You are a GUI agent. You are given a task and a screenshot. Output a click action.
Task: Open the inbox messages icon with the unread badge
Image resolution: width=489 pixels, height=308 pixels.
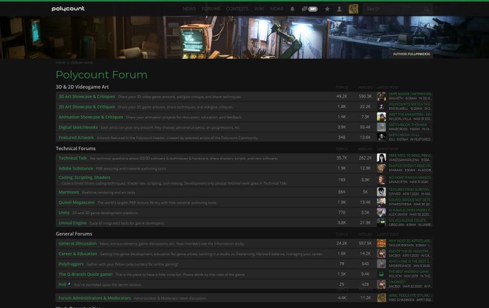[x=309, y=9]
